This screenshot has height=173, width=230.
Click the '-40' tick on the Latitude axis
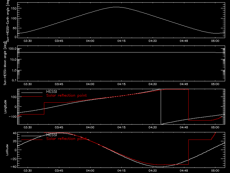14,167
